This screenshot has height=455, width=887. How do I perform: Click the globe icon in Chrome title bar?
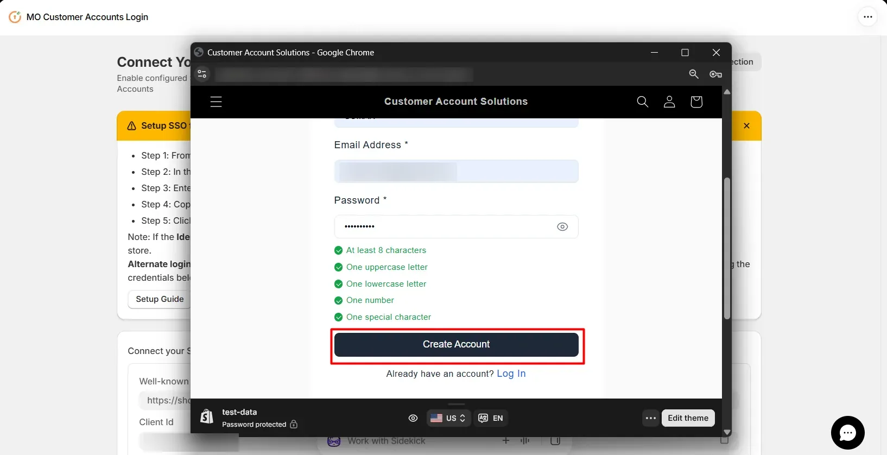pyautogui.click(x=199, y=53)
